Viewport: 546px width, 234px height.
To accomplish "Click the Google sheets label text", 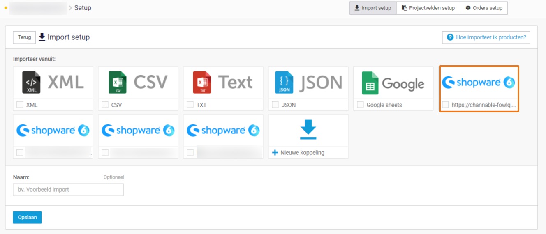I will click(384, 105).
